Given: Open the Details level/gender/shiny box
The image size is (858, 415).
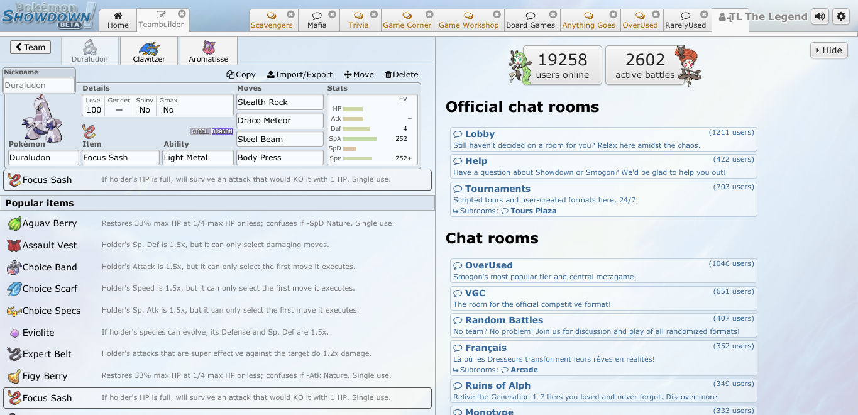Looking at the screenshot, I should click(158, 105).
